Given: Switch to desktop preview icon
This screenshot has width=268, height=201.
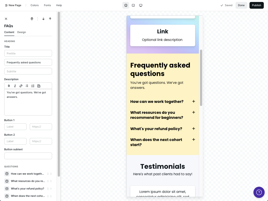Looking at the screenshot, I should tap(141, 5).
